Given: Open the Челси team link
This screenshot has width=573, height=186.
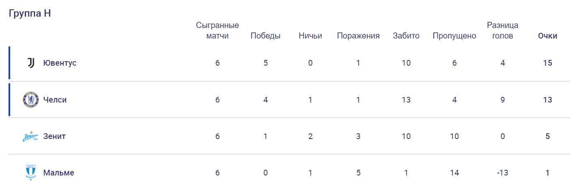Looking at the screenshot, I should coord(55,100).
